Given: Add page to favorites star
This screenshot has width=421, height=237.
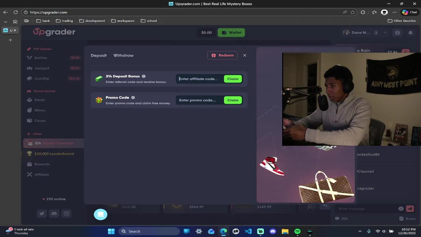Looking at the screenshot, I should [353, 12].
